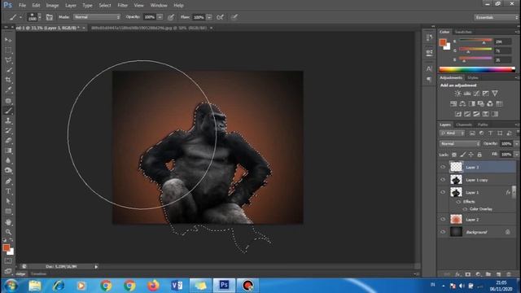Viewport: 521px width, 293px height.
Task: Hide the Color Overlay effect
Action: (465, 209)
